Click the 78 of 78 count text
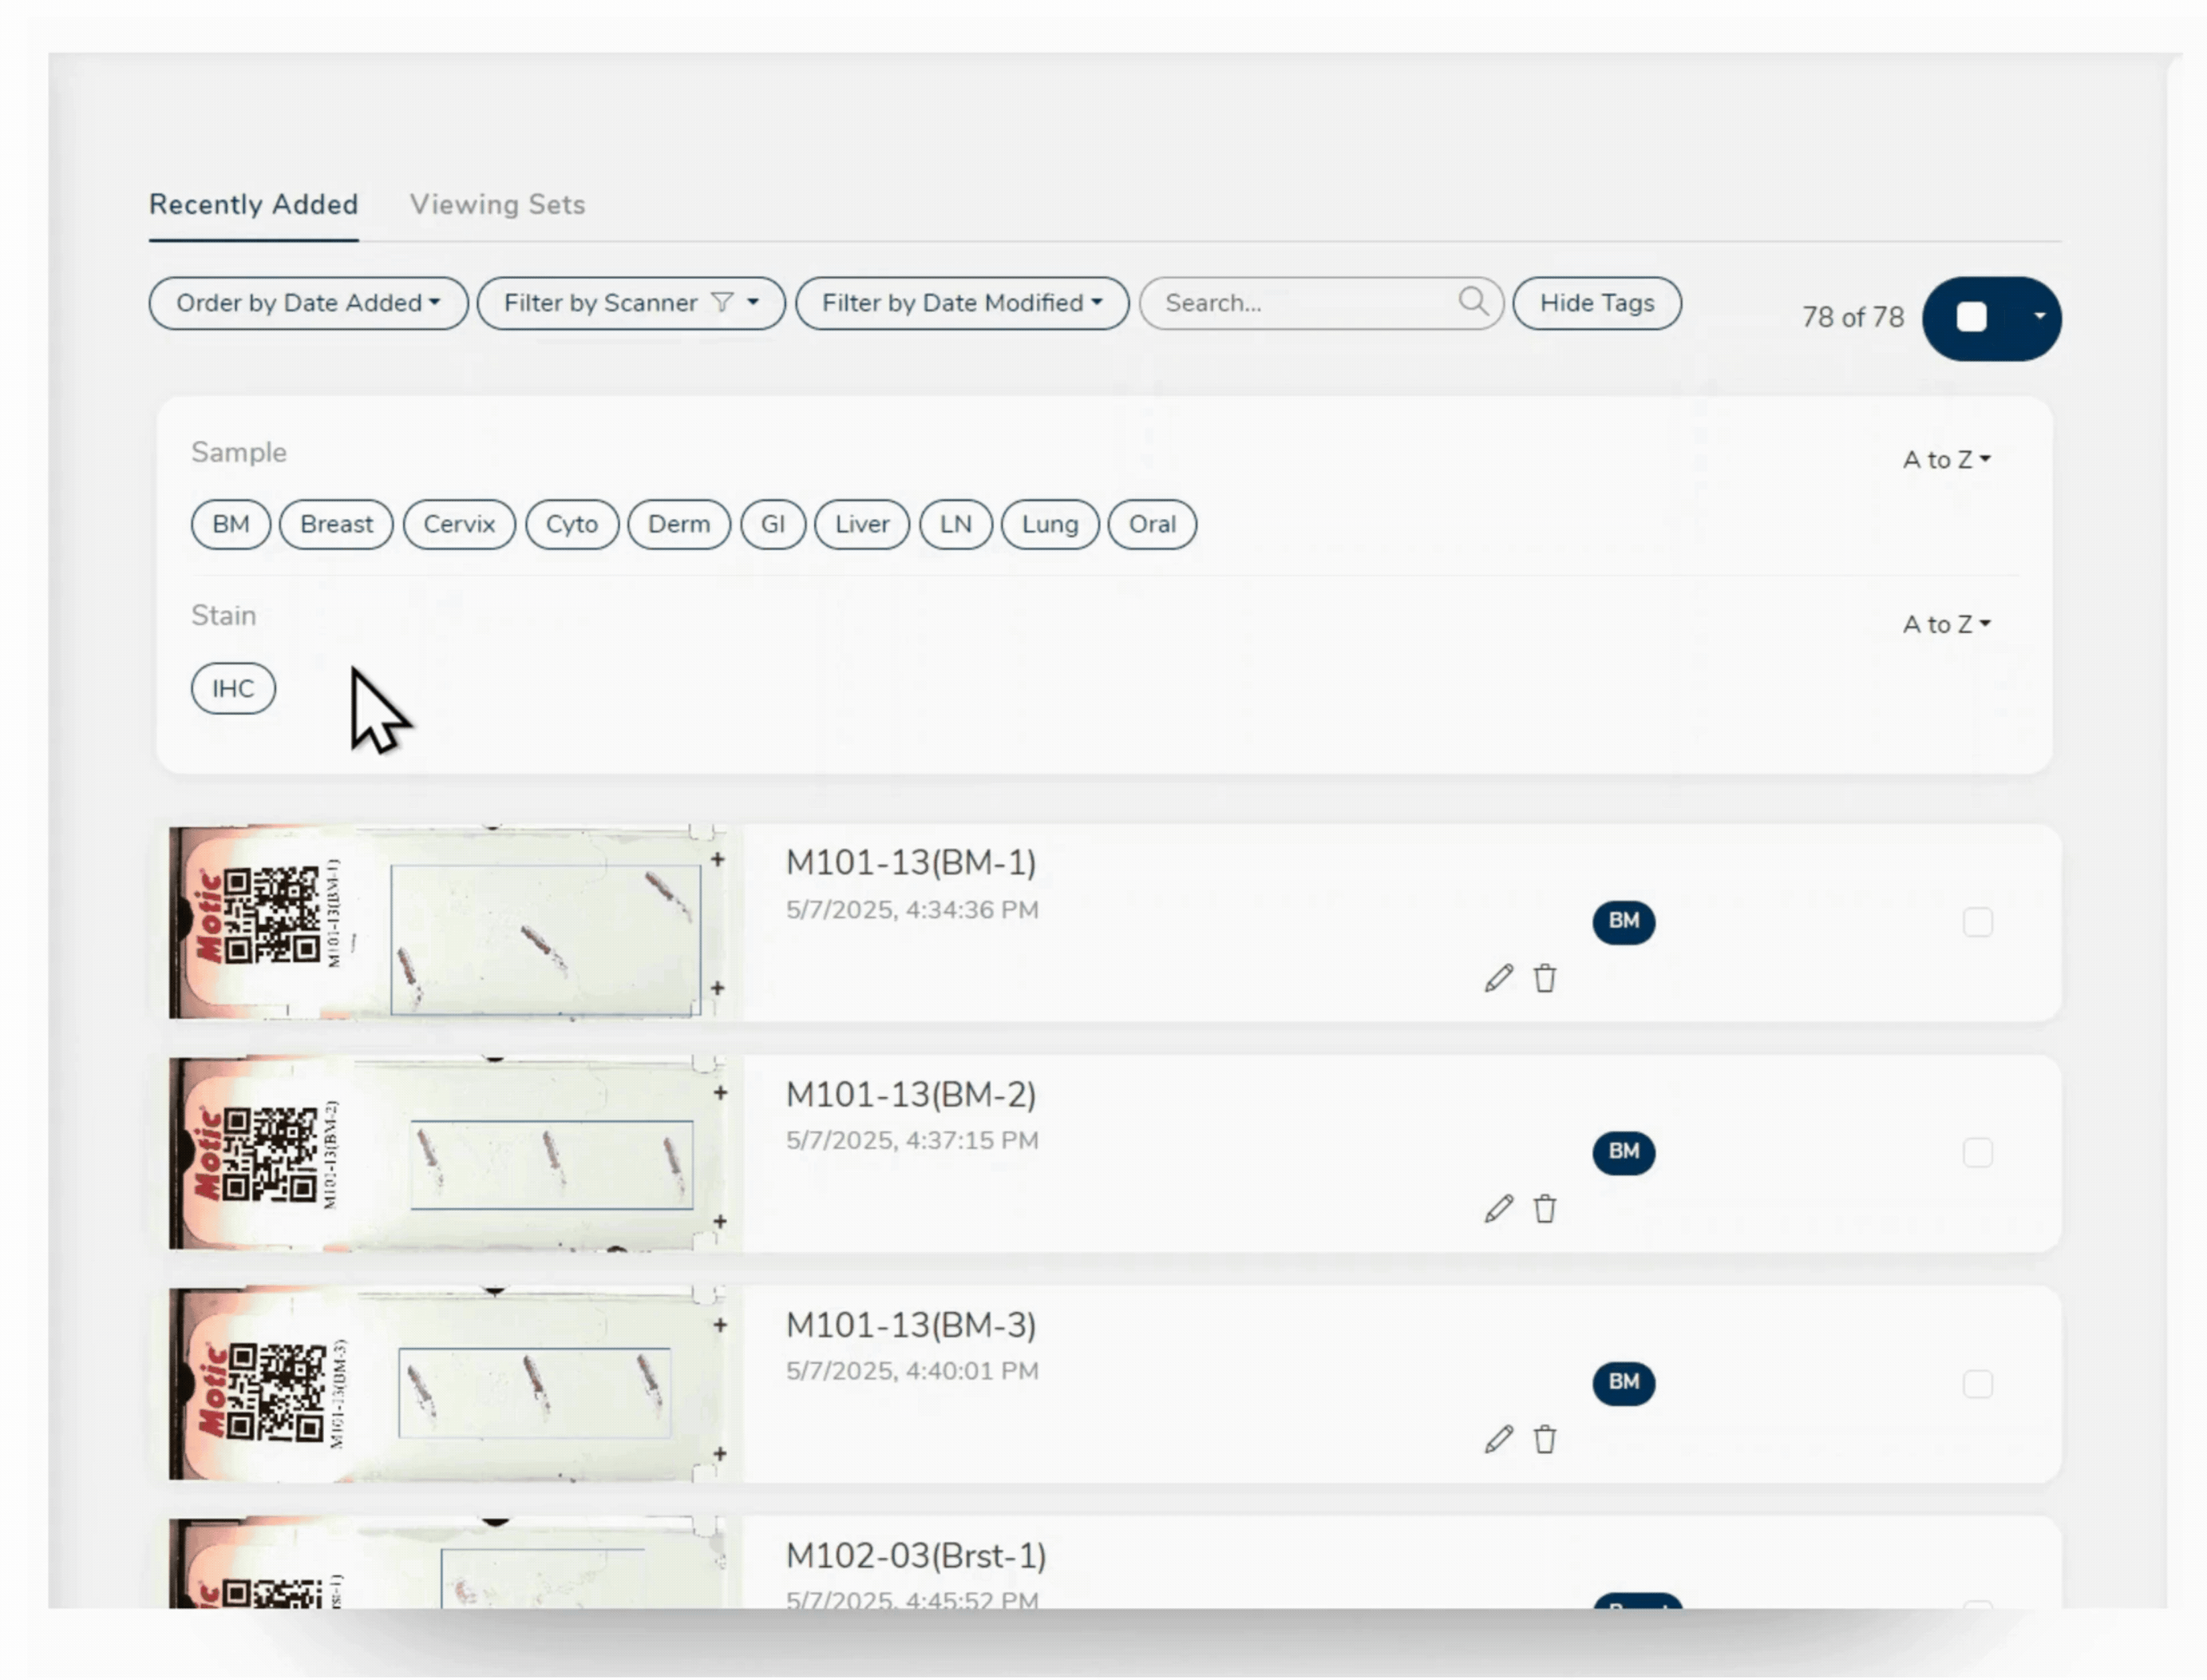 [1852, 318]
